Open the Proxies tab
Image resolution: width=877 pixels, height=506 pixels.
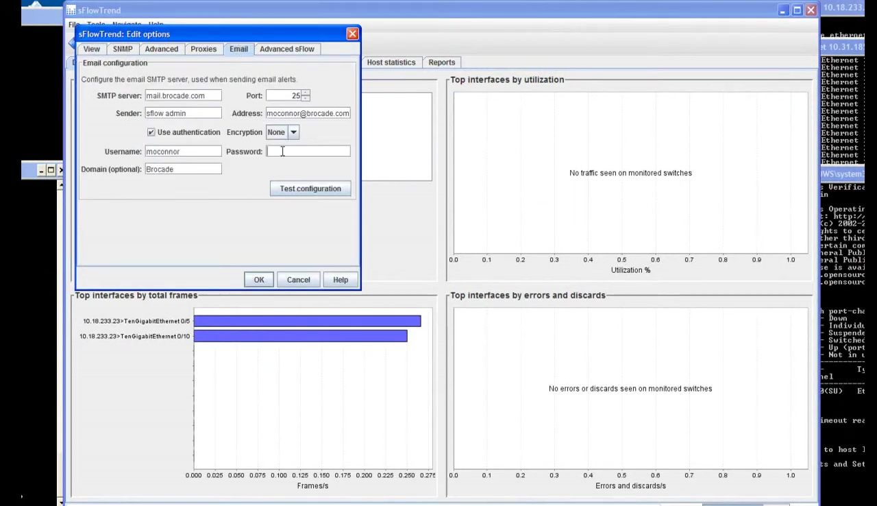[203, 49]
